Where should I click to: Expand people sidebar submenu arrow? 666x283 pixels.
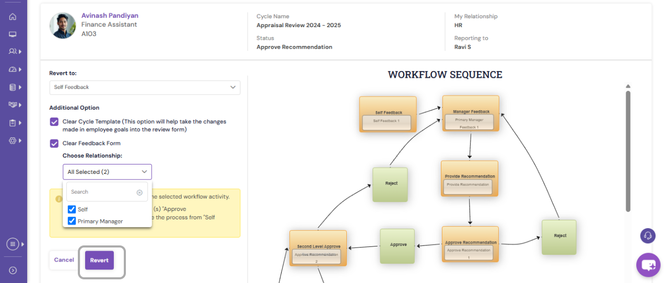(20, 52)
